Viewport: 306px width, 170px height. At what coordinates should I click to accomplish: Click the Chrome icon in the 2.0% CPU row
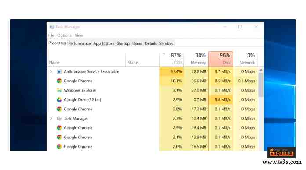point(59,147)
